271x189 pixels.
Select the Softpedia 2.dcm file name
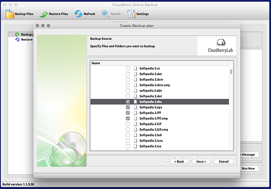click(151, 79)
